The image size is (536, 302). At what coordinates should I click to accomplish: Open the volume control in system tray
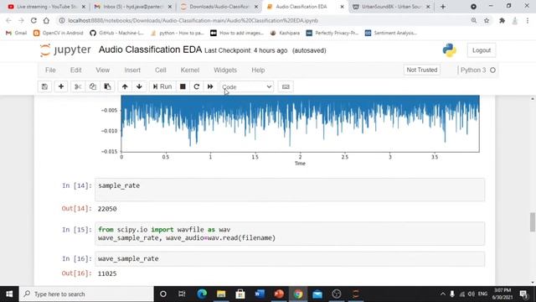tap(471, 294)
